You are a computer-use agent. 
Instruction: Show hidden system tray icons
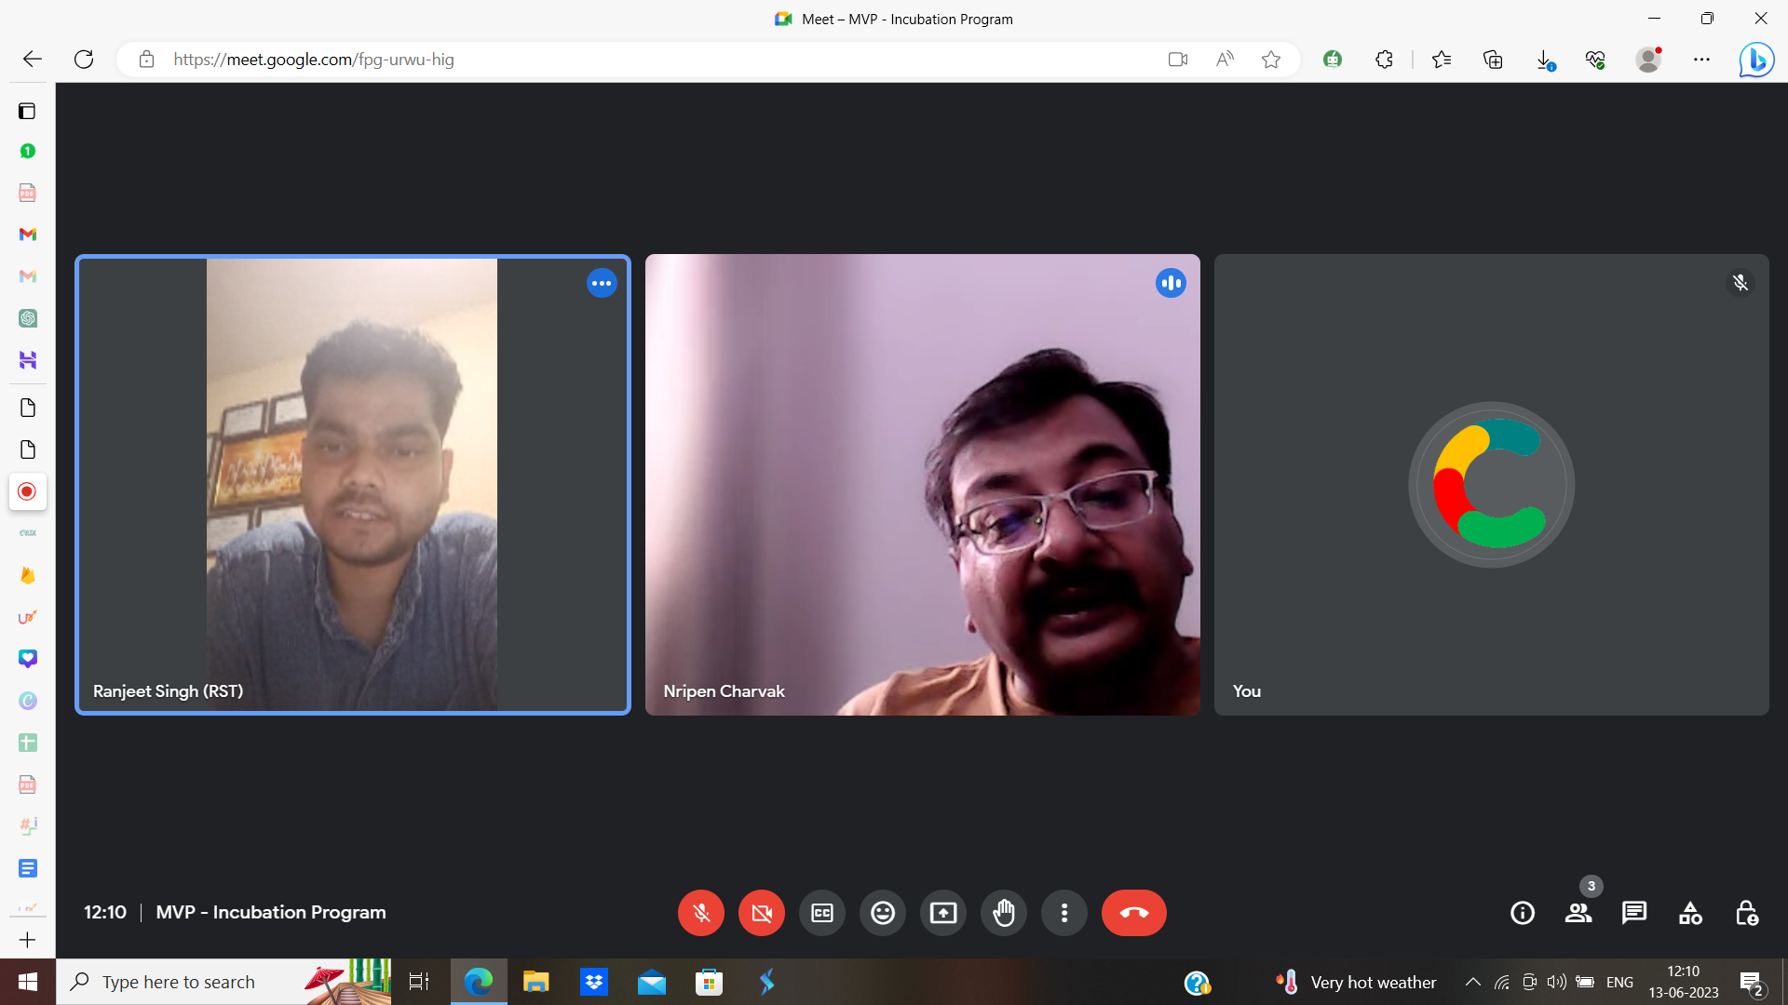click(x=1473, y=982)
